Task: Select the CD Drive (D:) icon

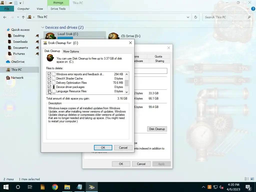Action: (x=114, y=36)
